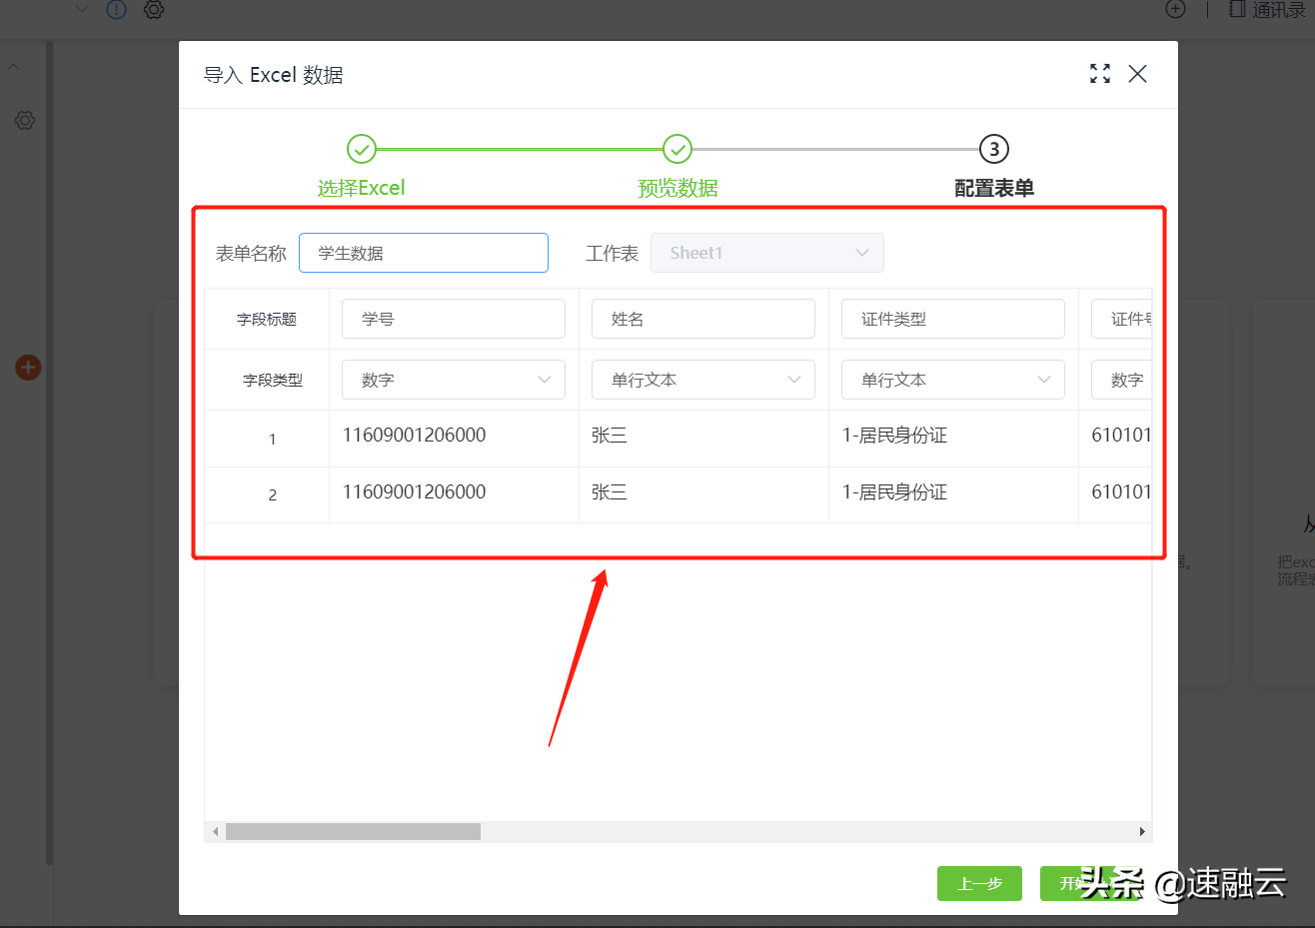
Task: Click the 选择Excel step check icon
Action: (x=361, y=149)
